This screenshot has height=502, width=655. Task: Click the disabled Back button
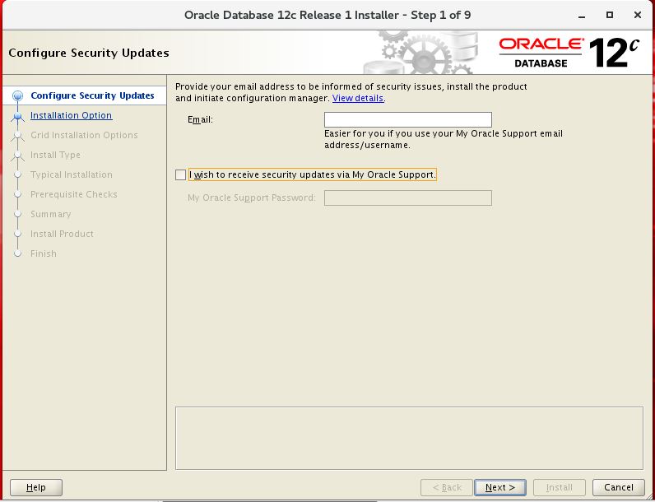447,487
